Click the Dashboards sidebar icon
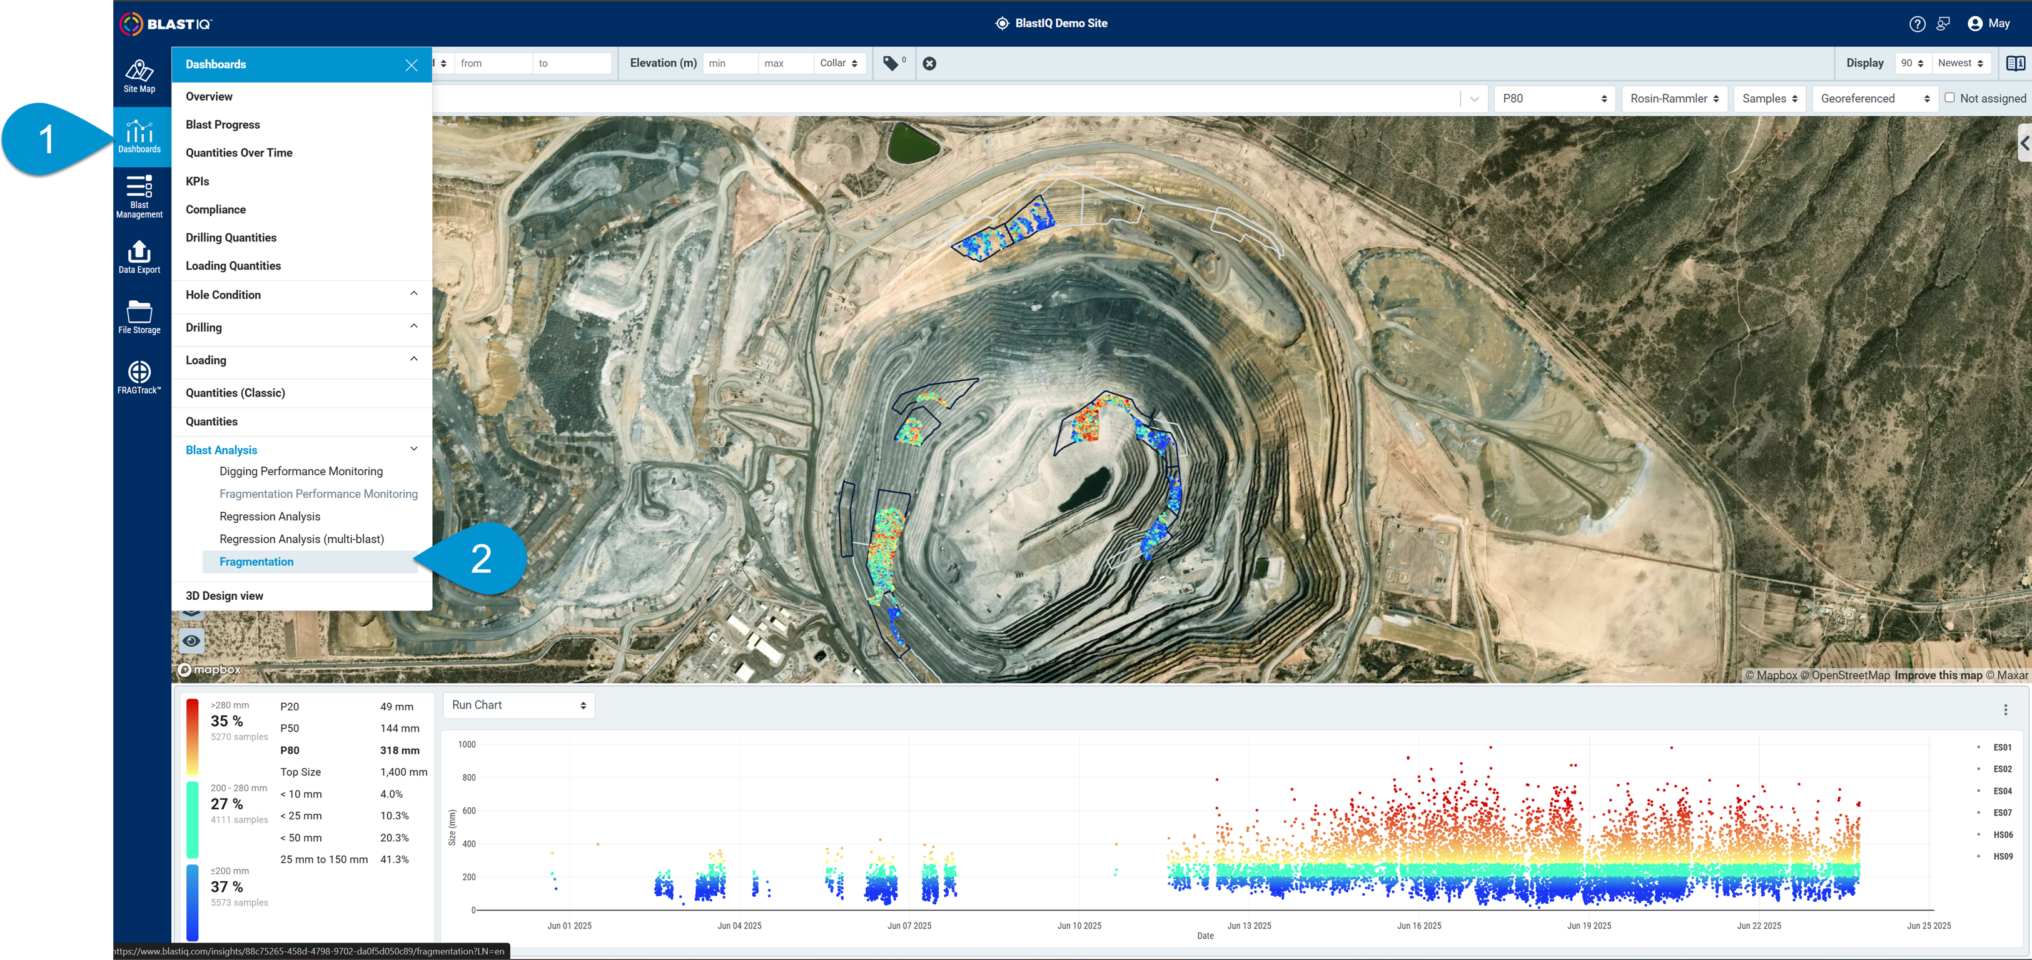The image size is (2032, 960). pos(139,136)
